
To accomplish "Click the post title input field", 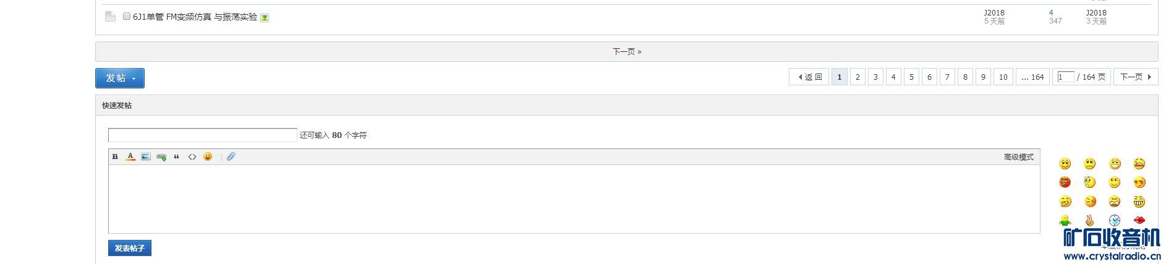I will click(x=203, y=135).
